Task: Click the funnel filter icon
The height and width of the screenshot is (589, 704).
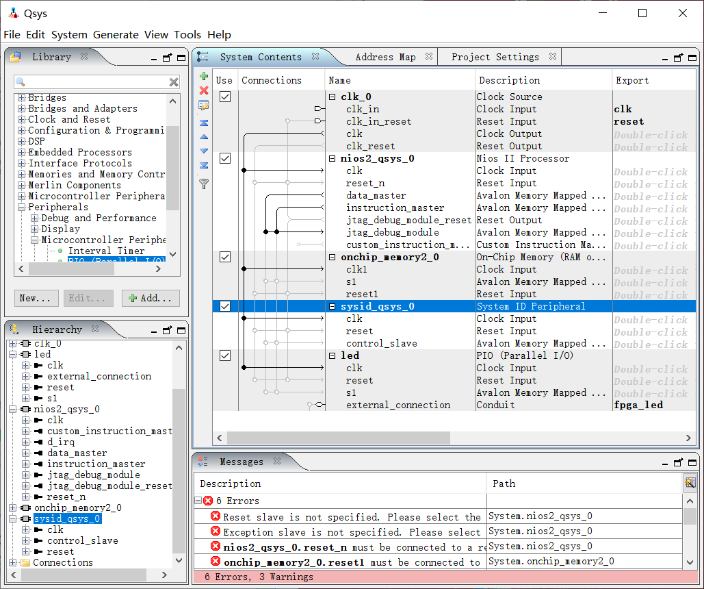Action: pyautogui.click(x=203, y=184)
